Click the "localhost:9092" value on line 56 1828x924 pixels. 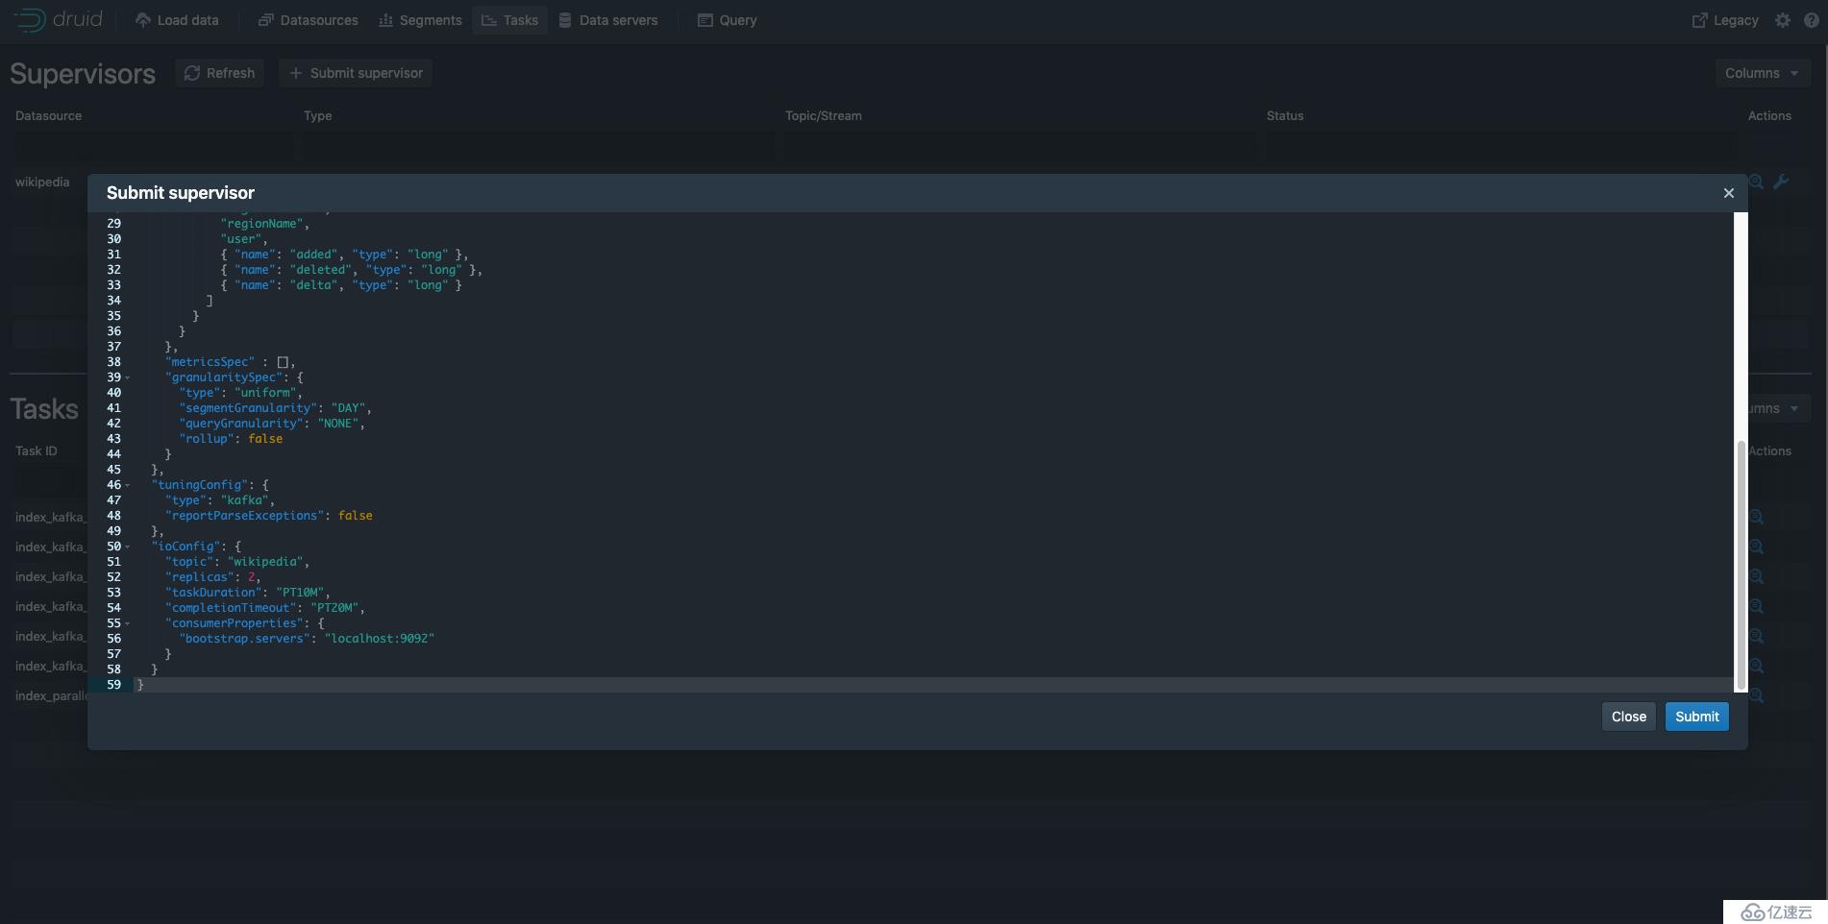click(x=380, y=639)
